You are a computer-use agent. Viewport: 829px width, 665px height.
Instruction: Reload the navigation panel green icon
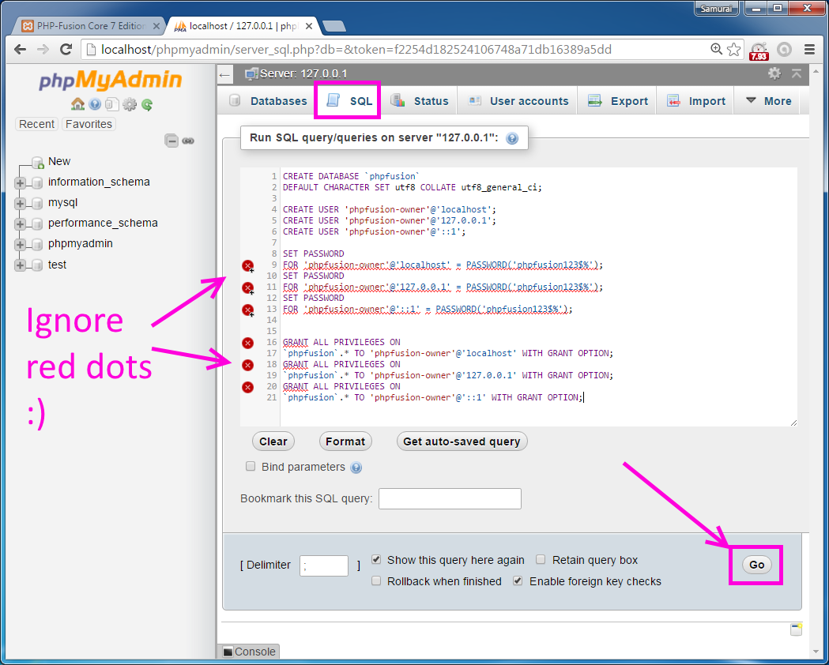coord(147,104)
